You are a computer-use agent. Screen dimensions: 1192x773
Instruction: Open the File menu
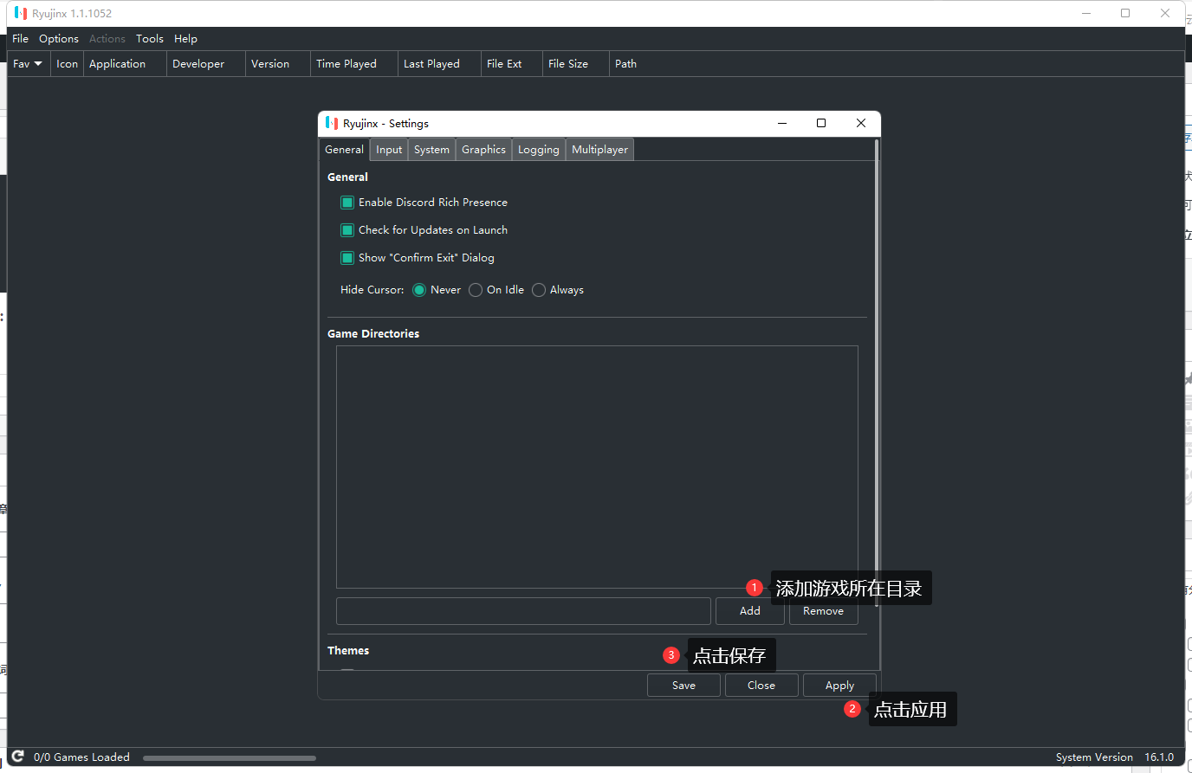(x=21, y=39)
